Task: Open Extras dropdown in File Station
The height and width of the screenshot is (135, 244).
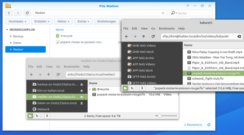Action: [x=83, y=21]
